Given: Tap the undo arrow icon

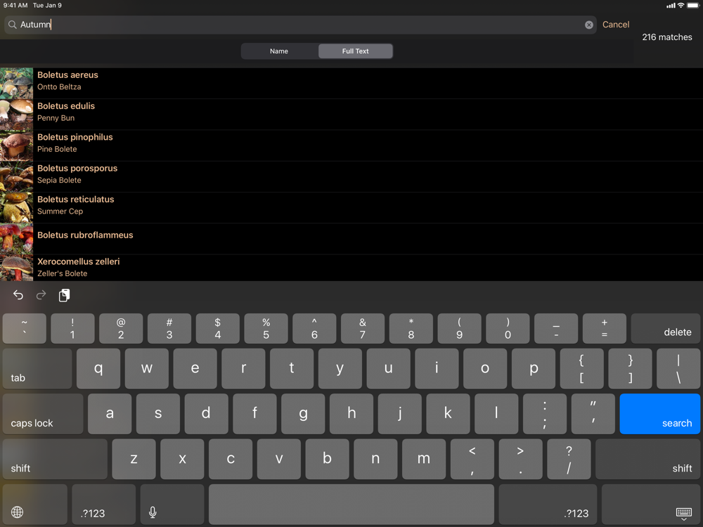Looking at the screenshot, I should pos(18,295).
